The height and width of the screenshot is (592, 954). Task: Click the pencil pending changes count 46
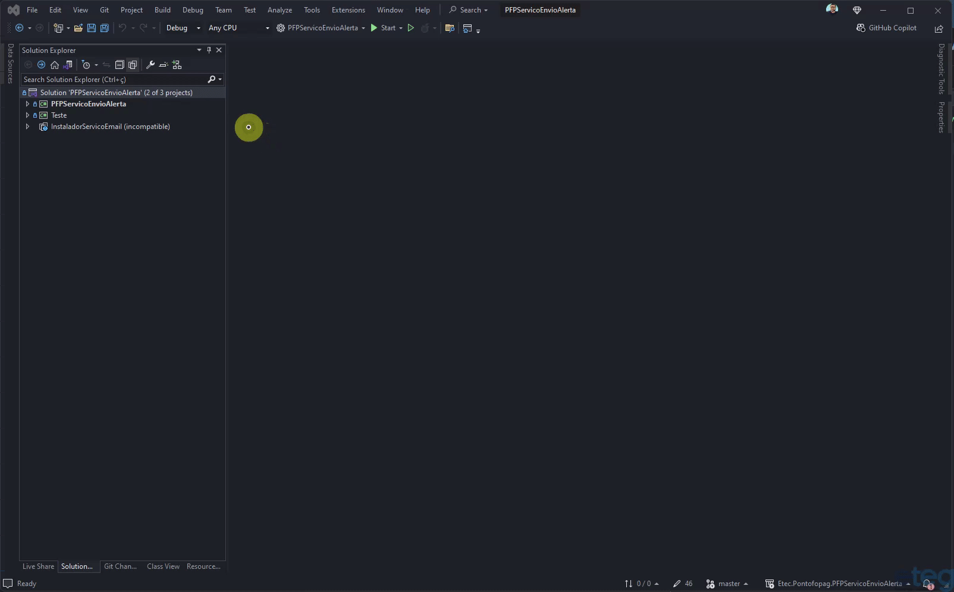point(683,584)
